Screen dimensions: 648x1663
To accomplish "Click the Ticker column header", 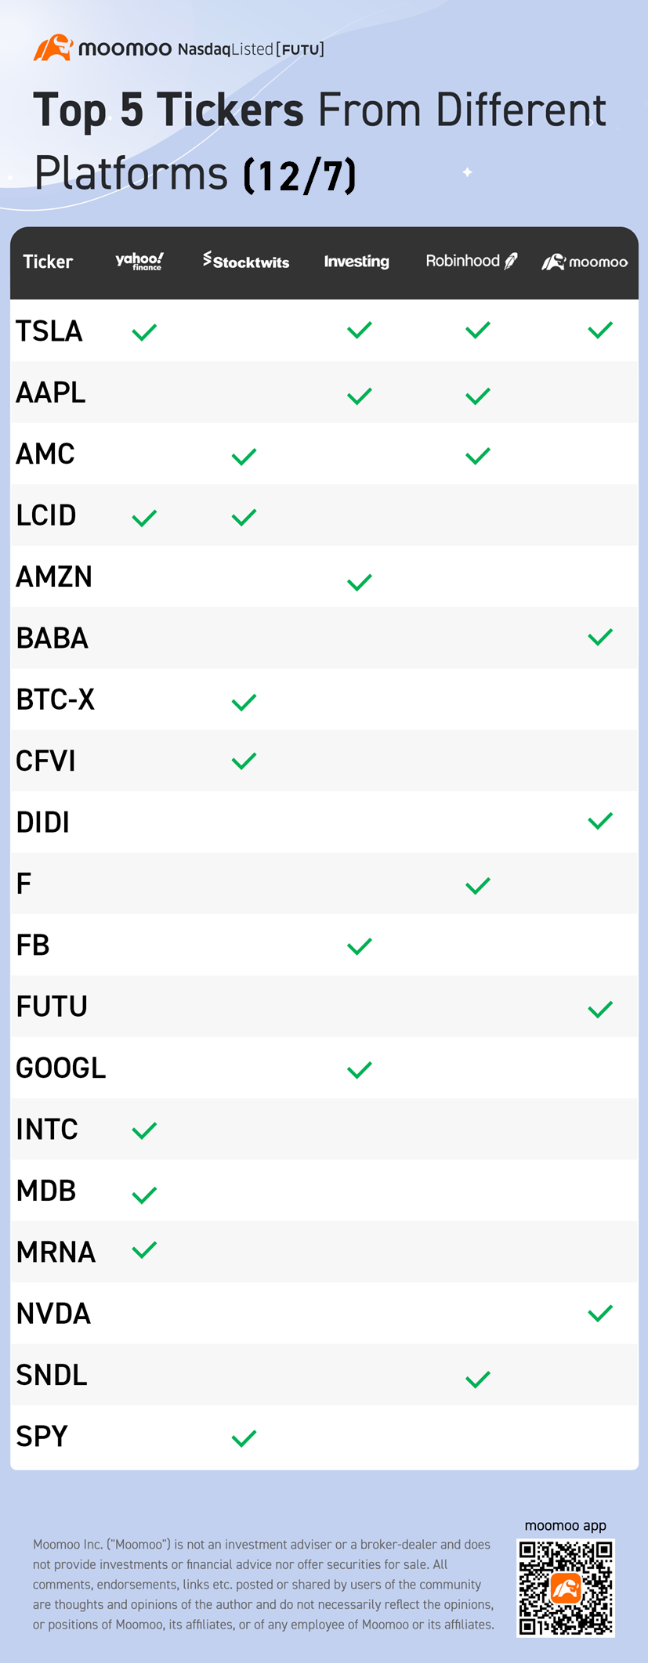I will [x=48, y=262].
